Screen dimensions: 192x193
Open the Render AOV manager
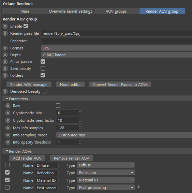click(29, 85)
